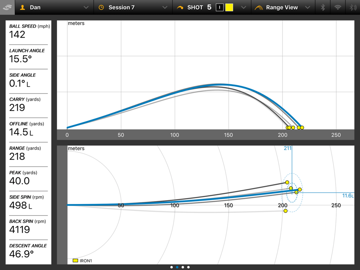The width and height of the screenshot is (360, 270).
Task: Tap the Launch Angle value 15.5°
Action: (20, 59)
